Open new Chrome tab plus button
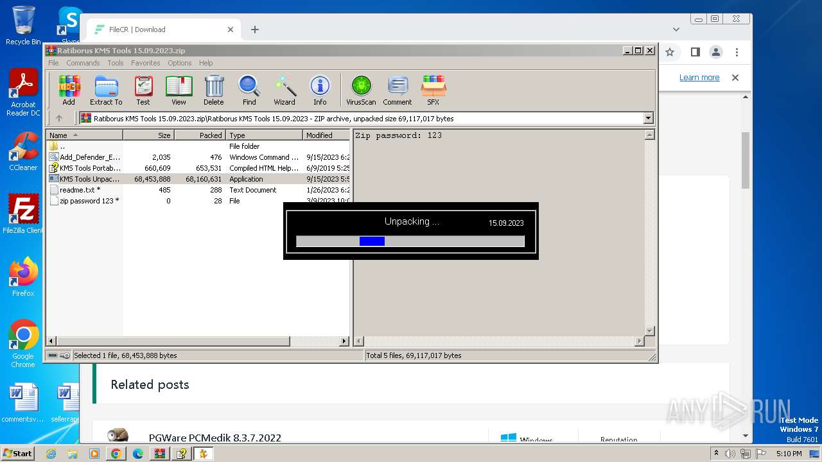822x462 pixels. coord(255,30)
